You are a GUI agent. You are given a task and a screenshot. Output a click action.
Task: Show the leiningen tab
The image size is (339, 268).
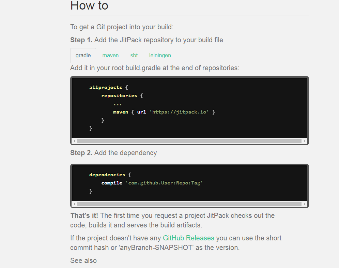coord(160,56)
